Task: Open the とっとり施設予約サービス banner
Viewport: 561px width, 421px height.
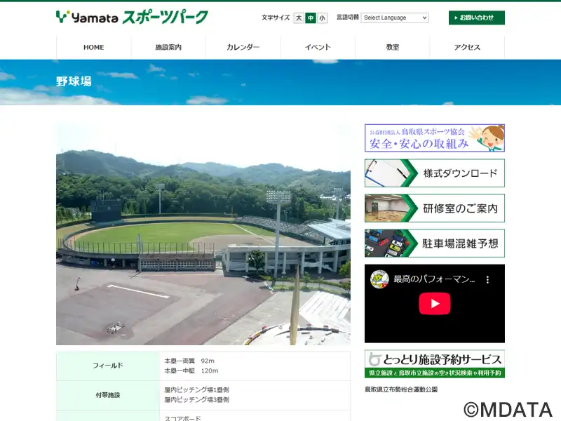Action: (435, 363)
